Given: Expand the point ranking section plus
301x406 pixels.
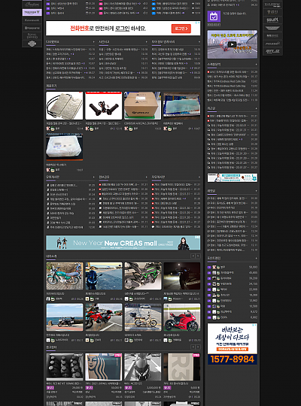Looking at the screenshot, I should point(256,258).
